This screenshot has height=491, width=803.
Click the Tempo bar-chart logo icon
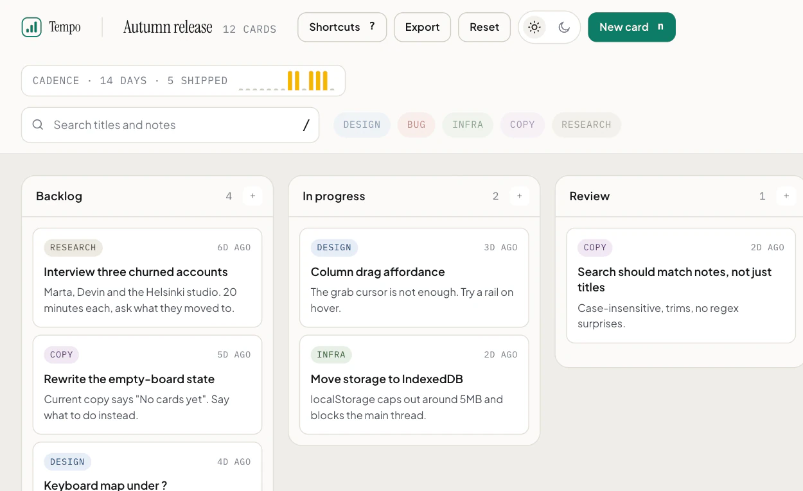31,27
